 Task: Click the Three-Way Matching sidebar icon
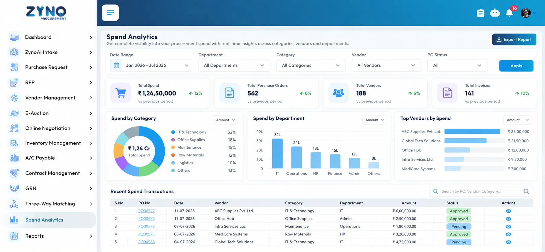[x=14, y=204]
